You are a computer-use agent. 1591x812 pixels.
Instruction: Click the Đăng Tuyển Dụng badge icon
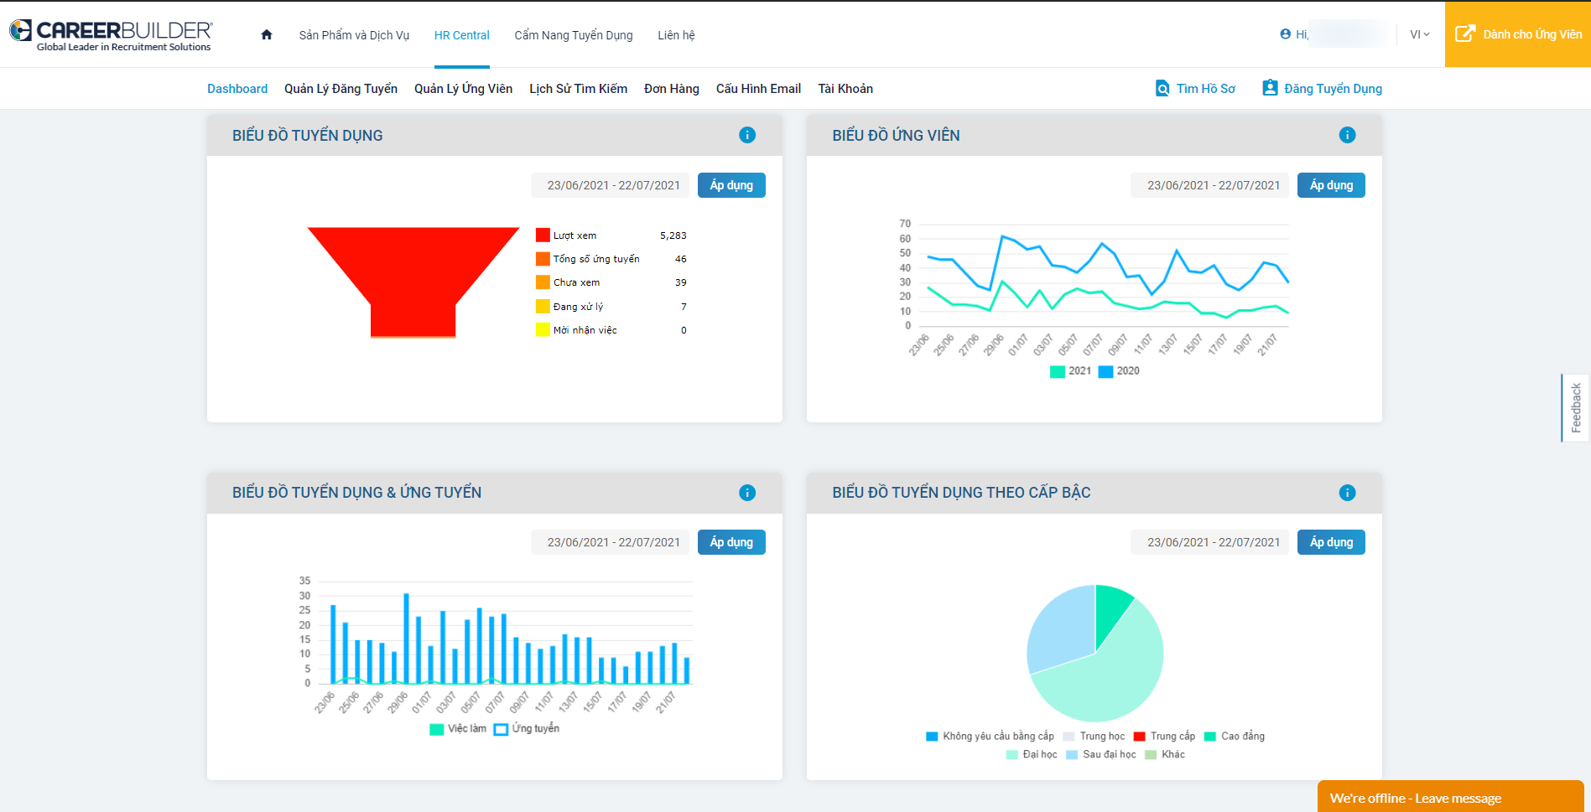pos(1270,88)
